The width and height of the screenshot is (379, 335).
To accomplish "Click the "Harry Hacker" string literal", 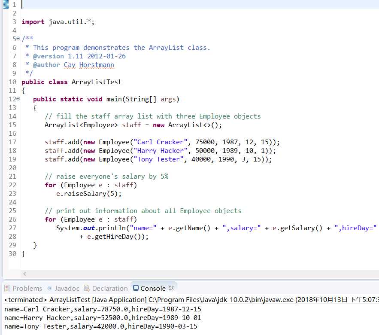I will (161, 151).
